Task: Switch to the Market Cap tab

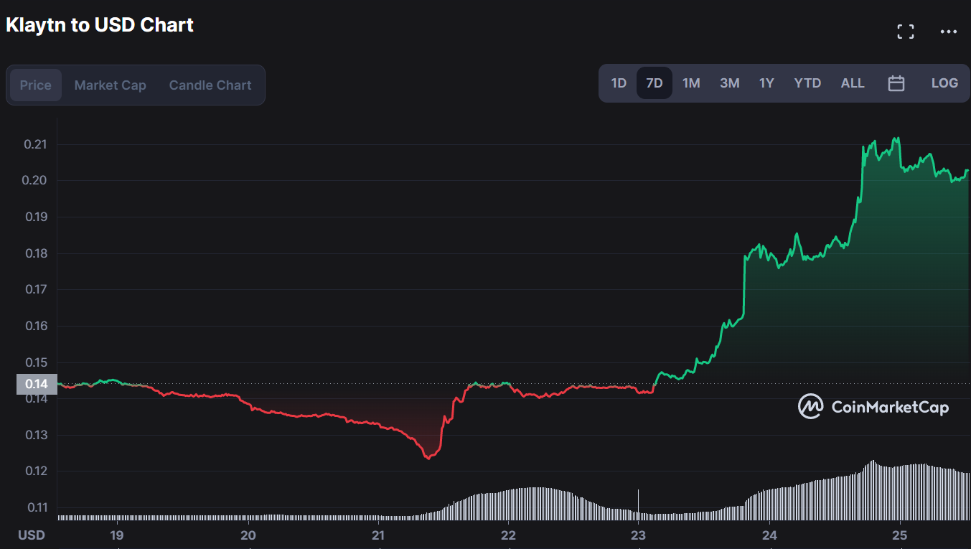Action: [110, 85]
